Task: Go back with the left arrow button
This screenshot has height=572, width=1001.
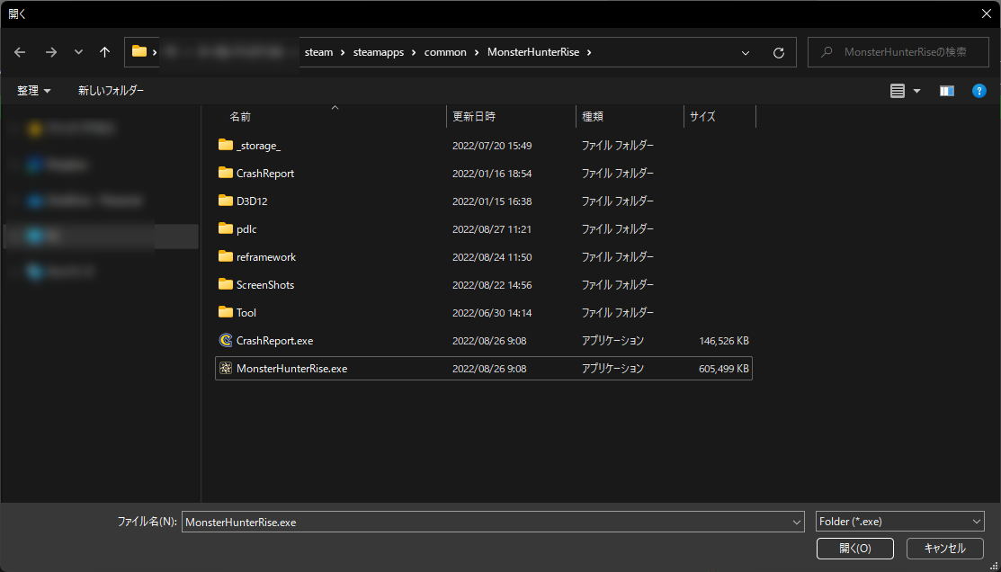Action: pos(20,52)
